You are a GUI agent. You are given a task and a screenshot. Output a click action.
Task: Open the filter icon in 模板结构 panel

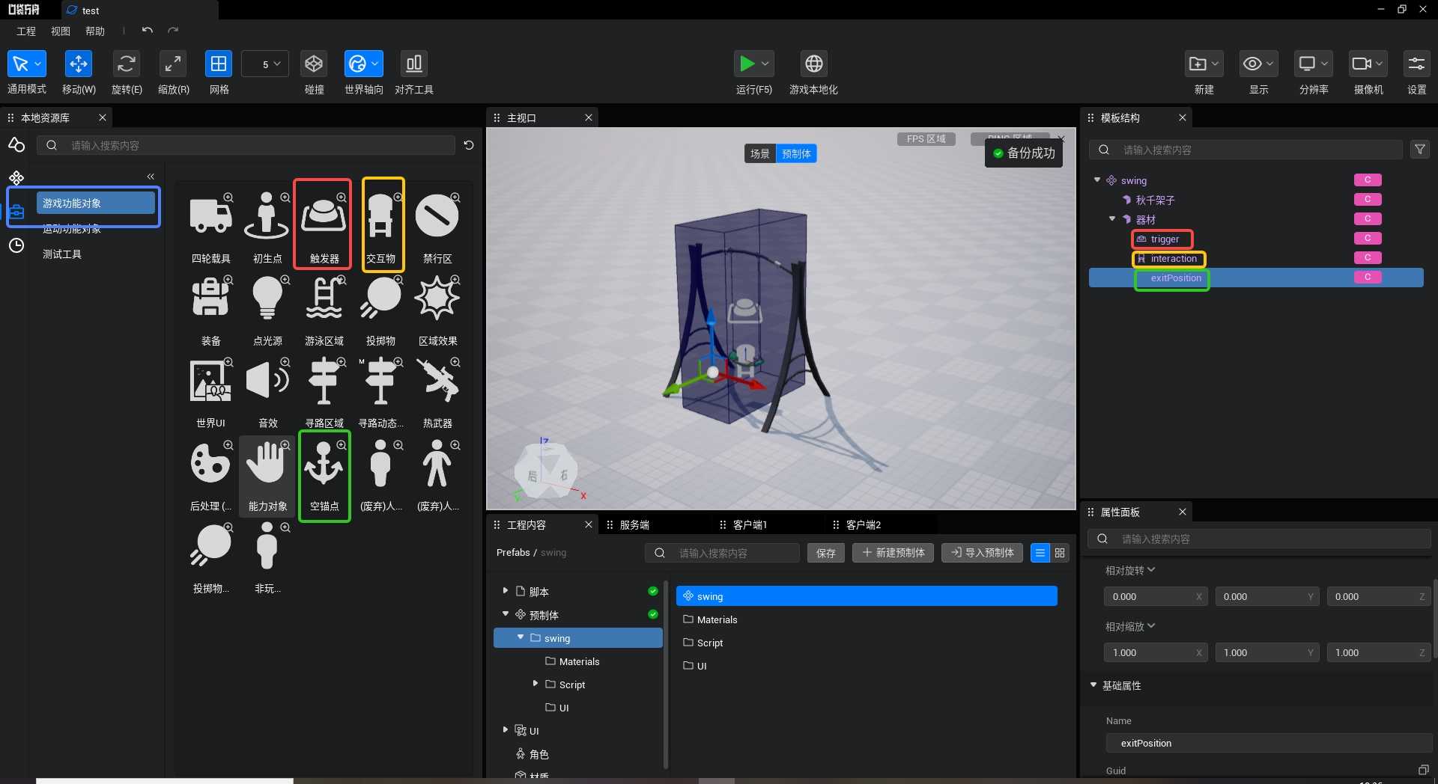(x=1419, y=150)
